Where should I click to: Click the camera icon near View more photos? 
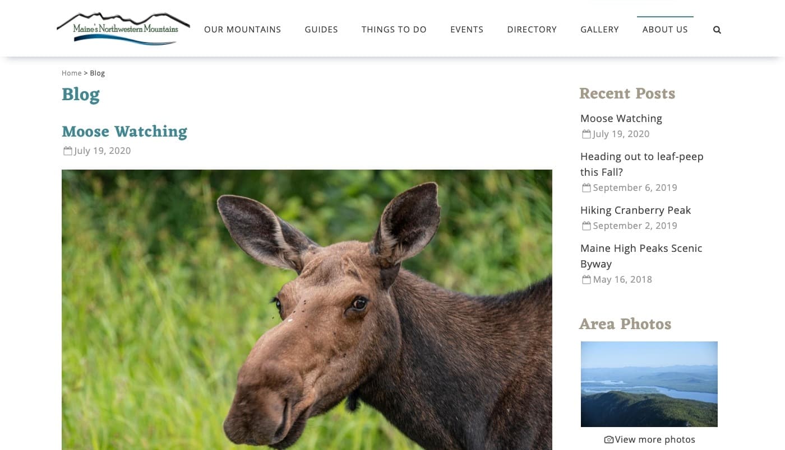(x=608, y=440)
